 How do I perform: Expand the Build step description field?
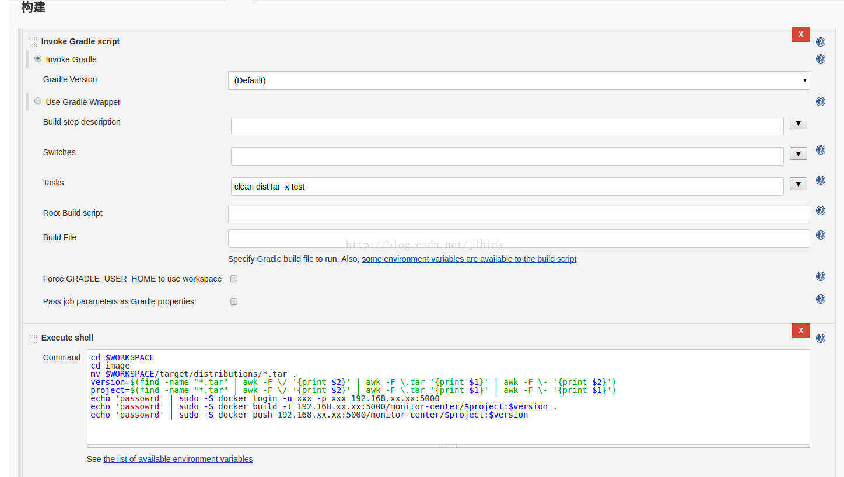[798, 123]
